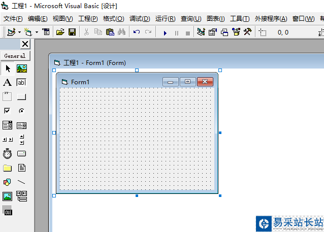The height and width of the screenshot is (232, 324).
Task: Click the Save Project floppy icon
Action: (72, 32)
